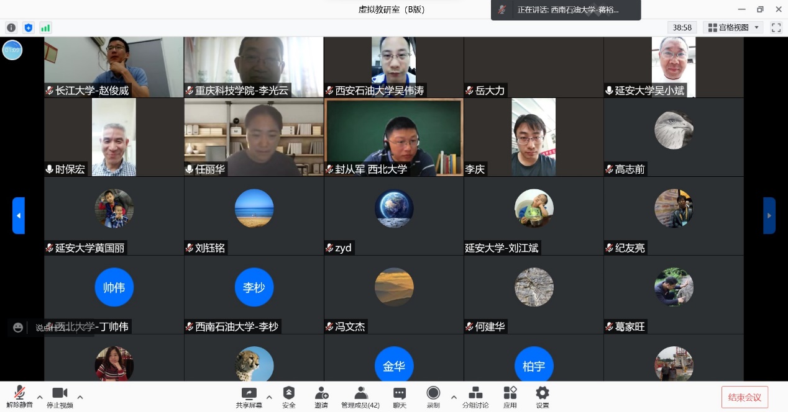Click the red 结束会议 button

coord(744,397)
